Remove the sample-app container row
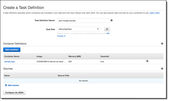The image size is (169, 101). [x=147, y=61]
